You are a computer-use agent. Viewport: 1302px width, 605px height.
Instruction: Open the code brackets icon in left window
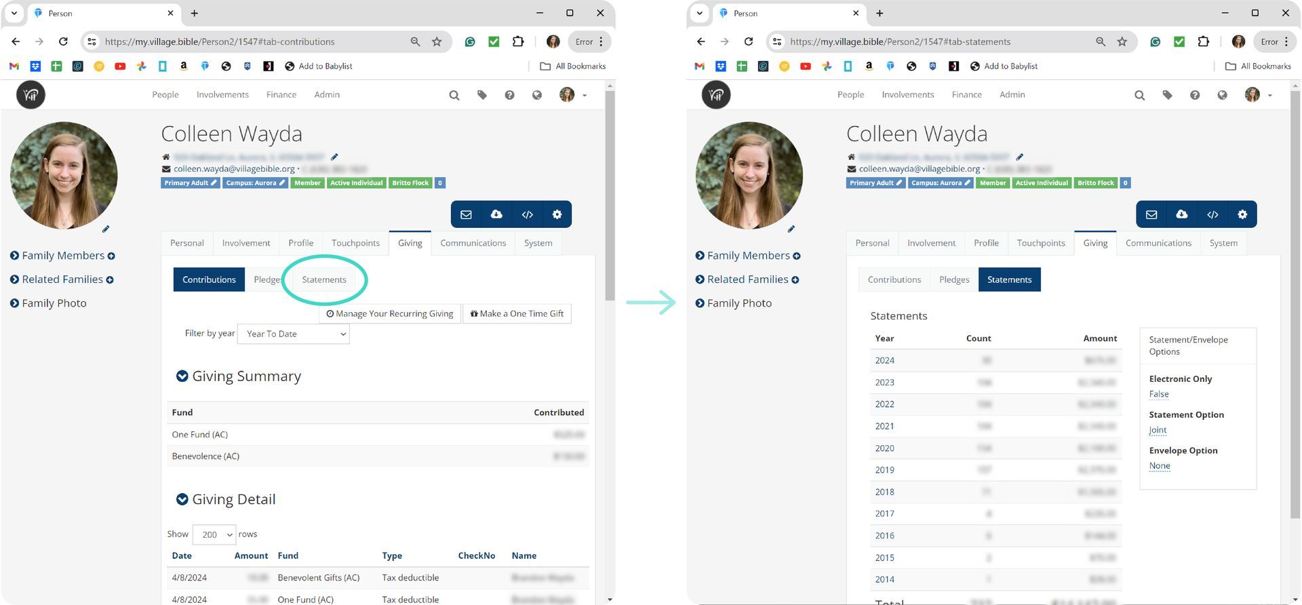(527, 214)
